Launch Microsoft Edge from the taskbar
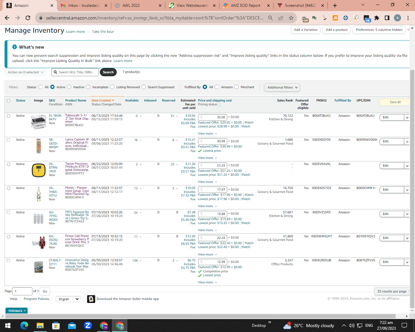This screenshot has width=415, height=332. pos(24,326)
